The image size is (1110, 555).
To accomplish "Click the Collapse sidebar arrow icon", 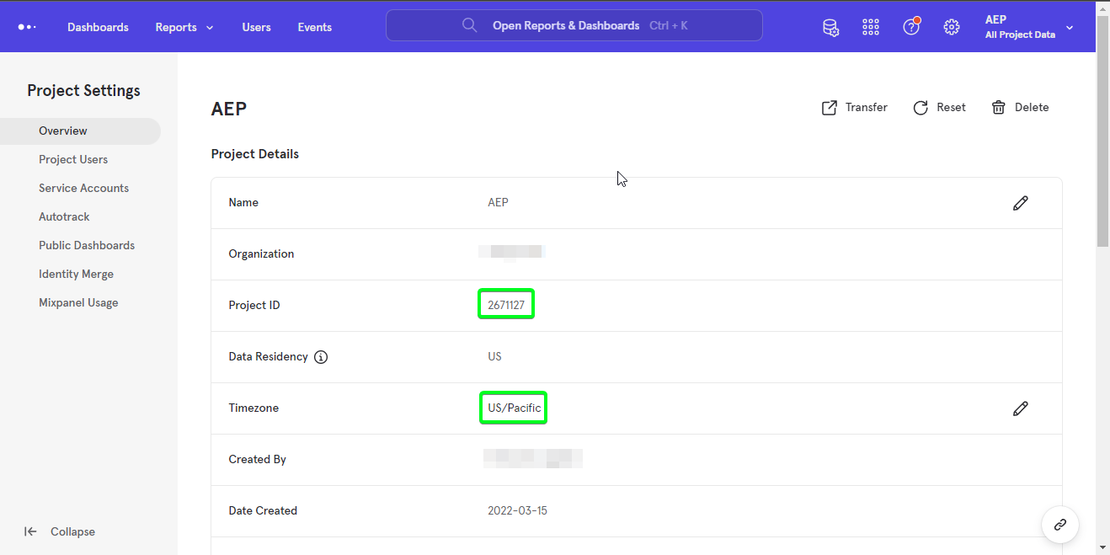I will (30, 531).
